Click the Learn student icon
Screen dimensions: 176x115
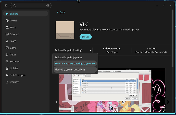coord(7,41)
